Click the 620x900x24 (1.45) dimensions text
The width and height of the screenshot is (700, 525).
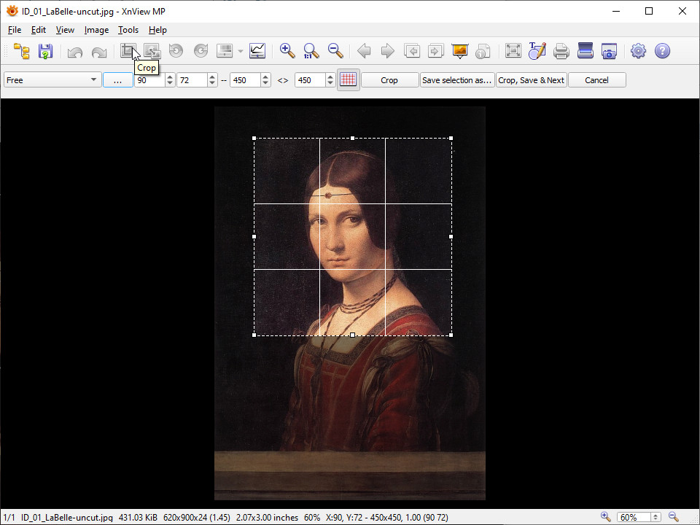pyautogui.click(x=197, y=518)
